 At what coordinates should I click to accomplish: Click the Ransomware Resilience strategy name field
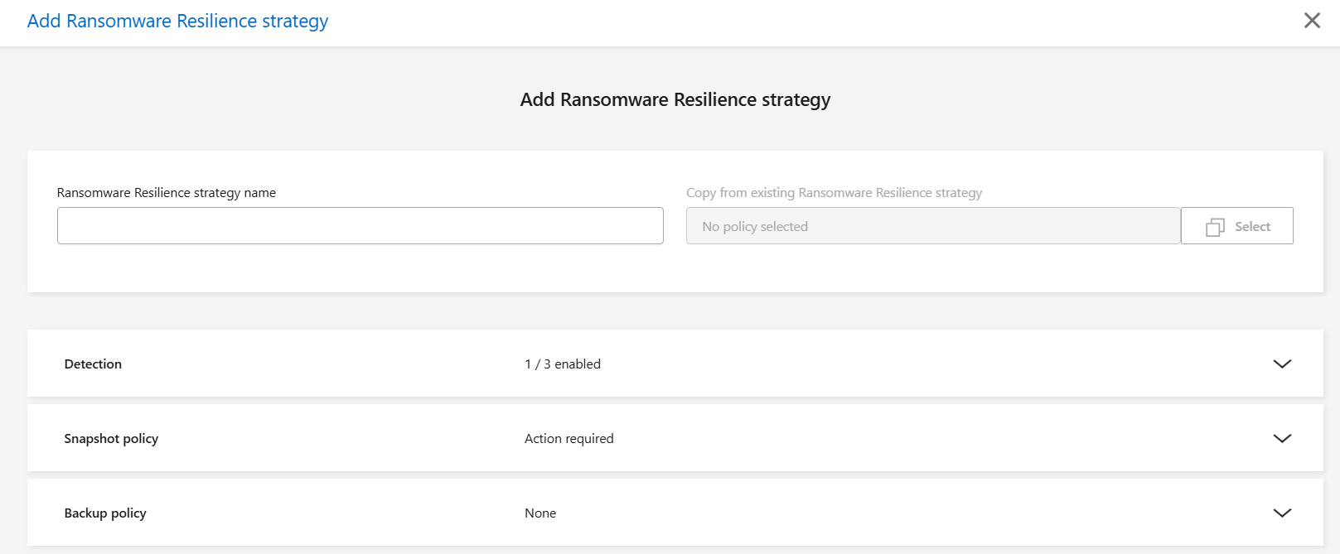pyautogui.click(x=360, y=226)
